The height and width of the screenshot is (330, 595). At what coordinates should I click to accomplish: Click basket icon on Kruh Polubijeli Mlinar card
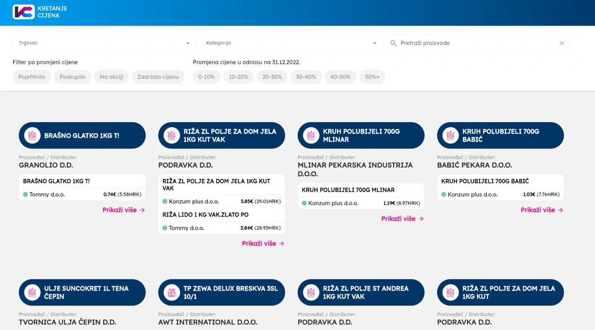[311, 136]
